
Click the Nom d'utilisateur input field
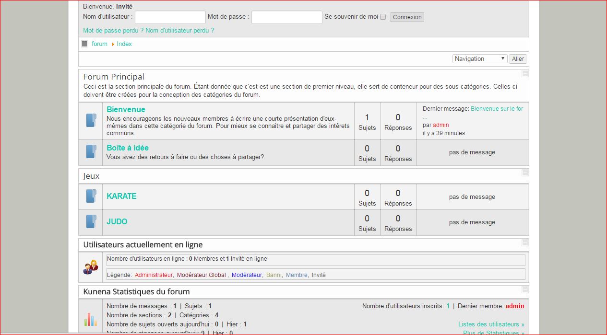170,17
